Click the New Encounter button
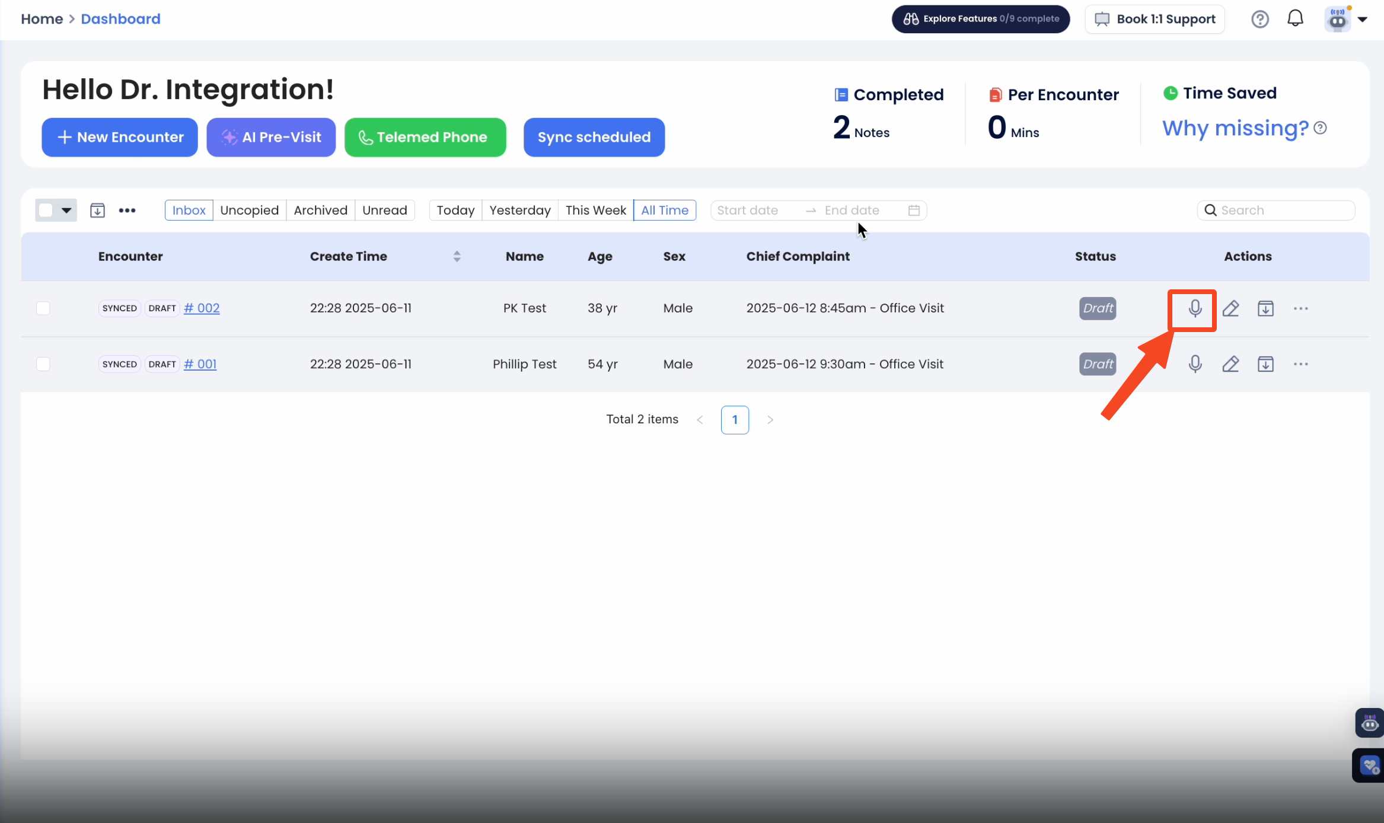Viewport: 1384px width, 823px height. pos(120,138)
